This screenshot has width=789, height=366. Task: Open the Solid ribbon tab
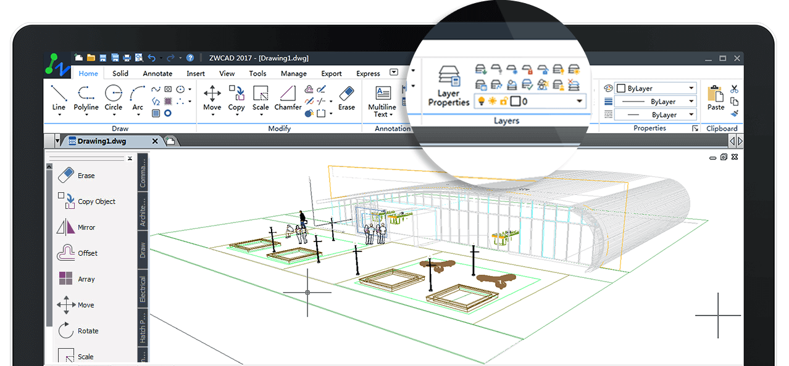(x=120, y=73)
